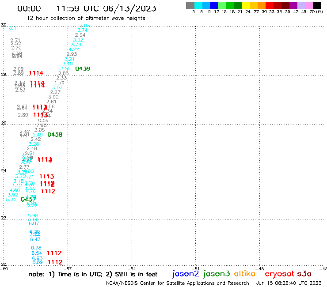This screenshot has height=287, width=327.
Task: Click the wave height value 6.54
Action: (x=37, y=253)
